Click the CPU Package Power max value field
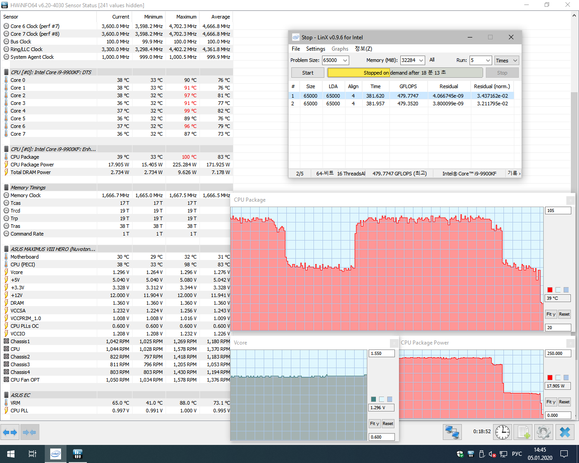 558,354
